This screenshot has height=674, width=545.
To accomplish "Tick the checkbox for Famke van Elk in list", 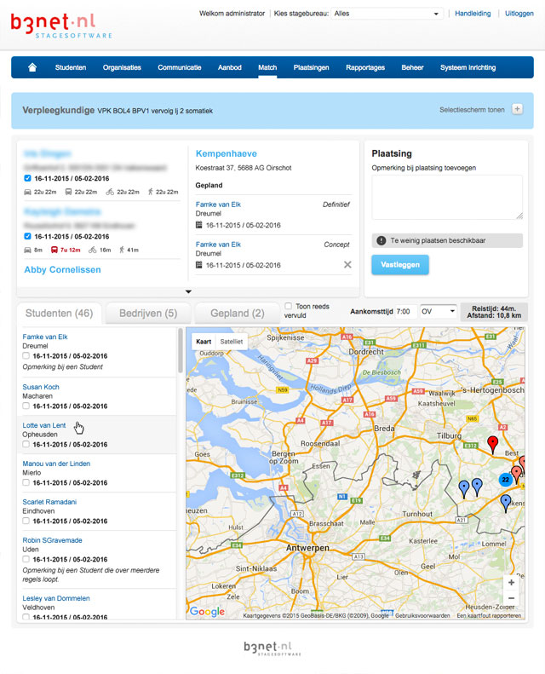I will [26, 355].
